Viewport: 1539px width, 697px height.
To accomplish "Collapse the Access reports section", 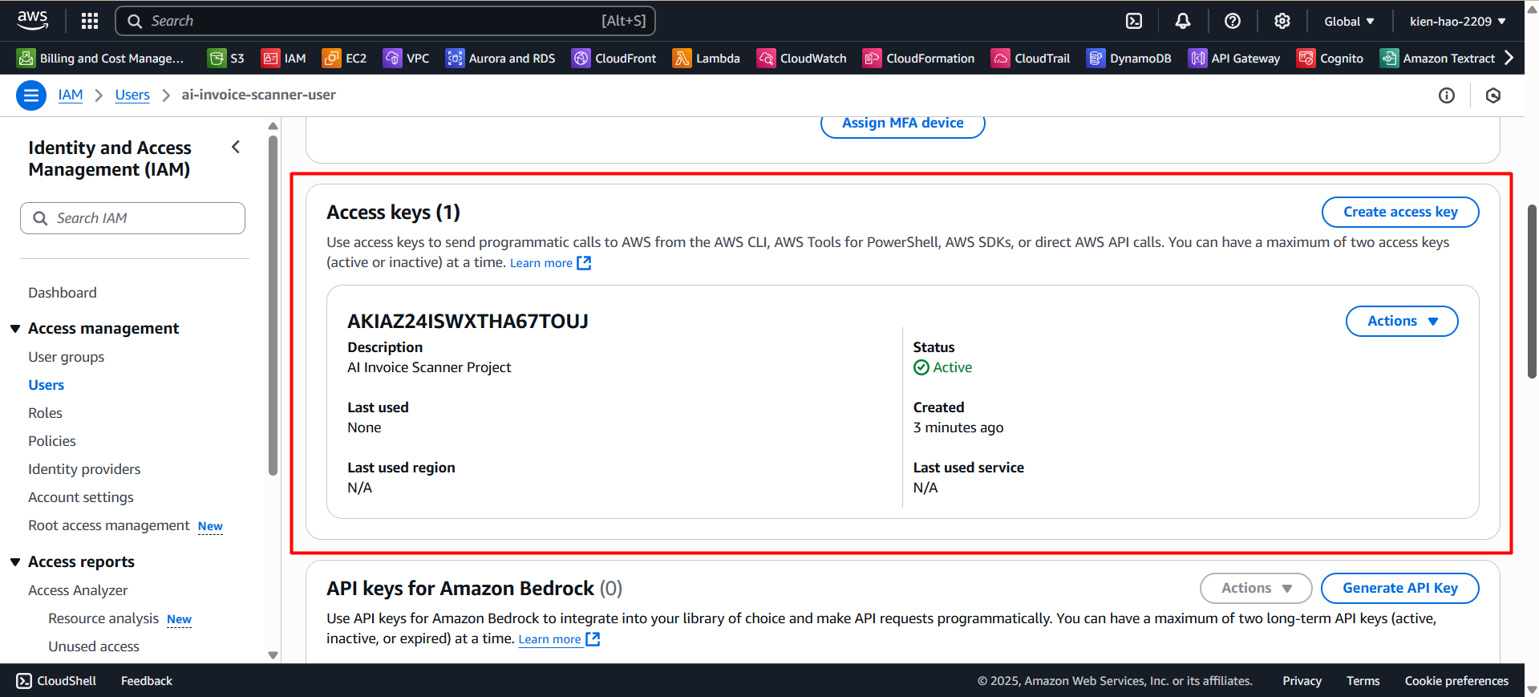I will tap(15, 562).
